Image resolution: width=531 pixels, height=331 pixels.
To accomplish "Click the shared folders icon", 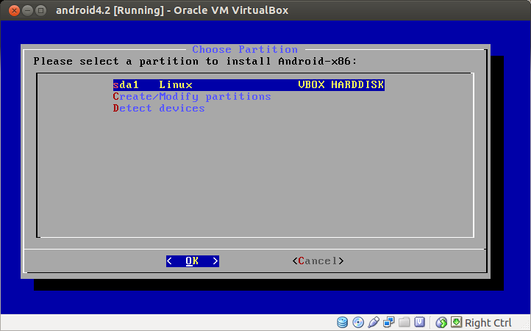I will tap(405, 322).
